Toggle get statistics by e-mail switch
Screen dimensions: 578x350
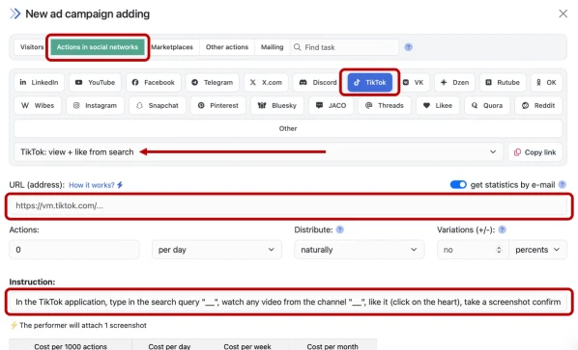click(x=458, y=184)
